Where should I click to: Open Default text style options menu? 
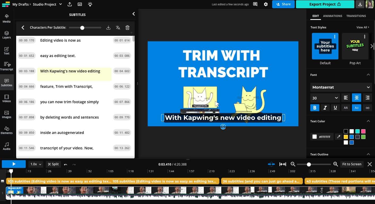[335, 37]
